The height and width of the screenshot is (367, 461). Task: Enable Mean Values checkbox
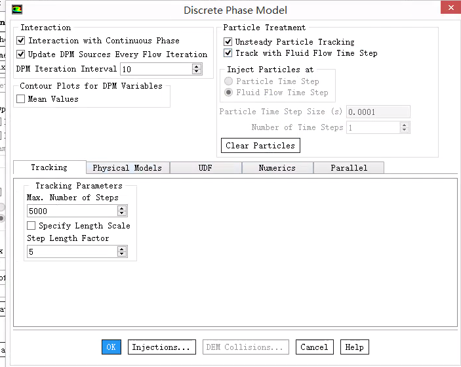click(21, 99)
